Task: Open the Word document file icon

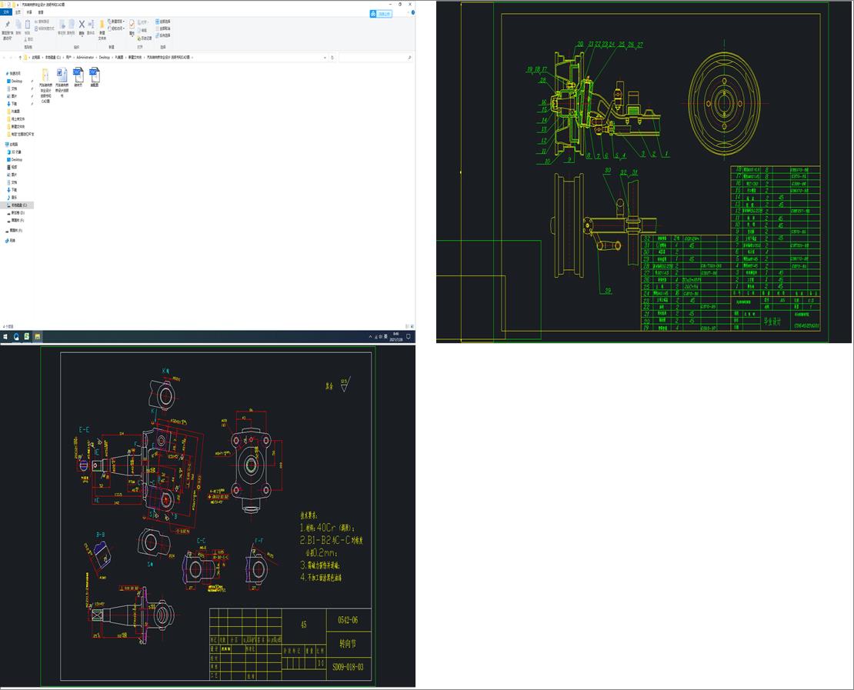Action: point(62,75)
